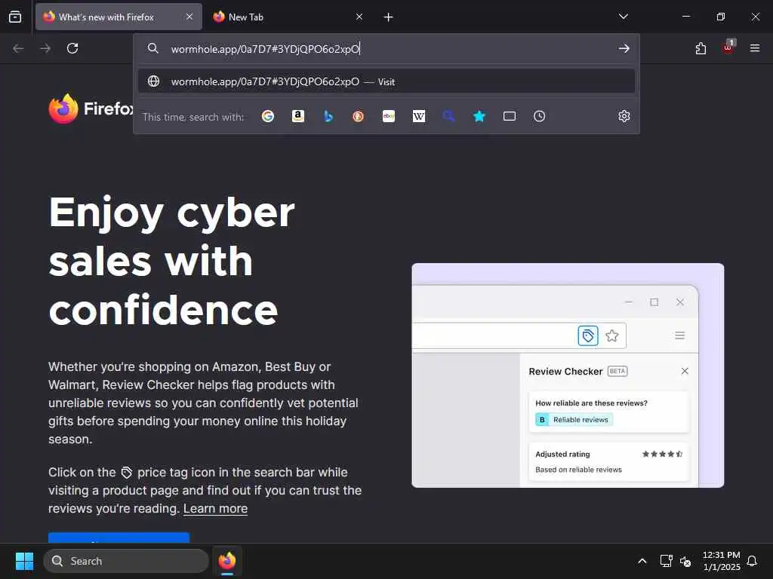Open the Firefox hamburger application menu

coord(755,48)
